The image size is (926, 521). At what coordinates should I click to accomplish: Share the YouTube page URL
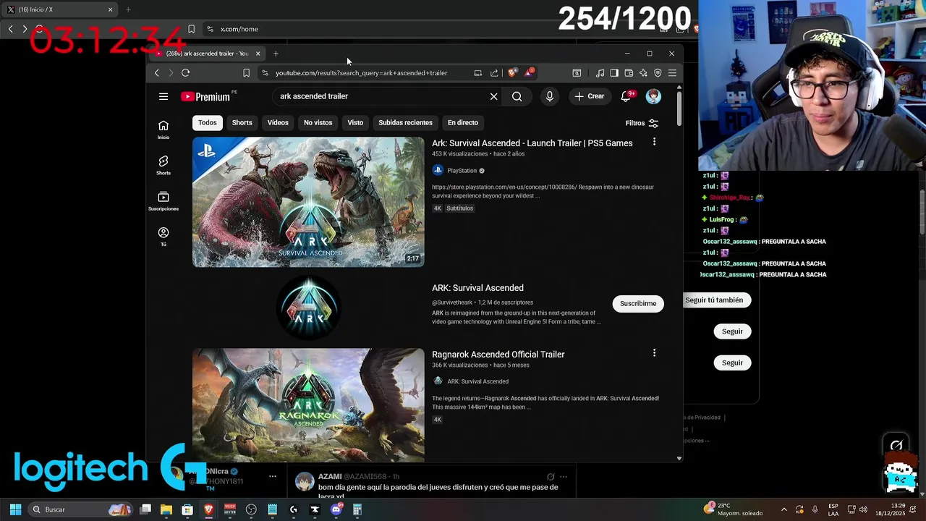(x=494, y=72)
